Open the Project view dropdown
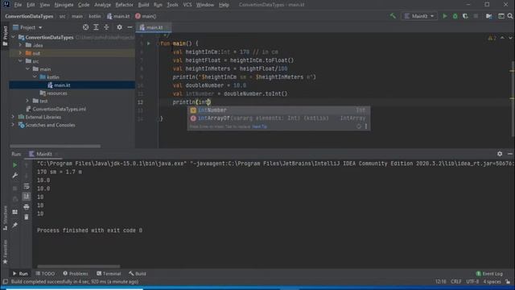 (x=27, y=27)
